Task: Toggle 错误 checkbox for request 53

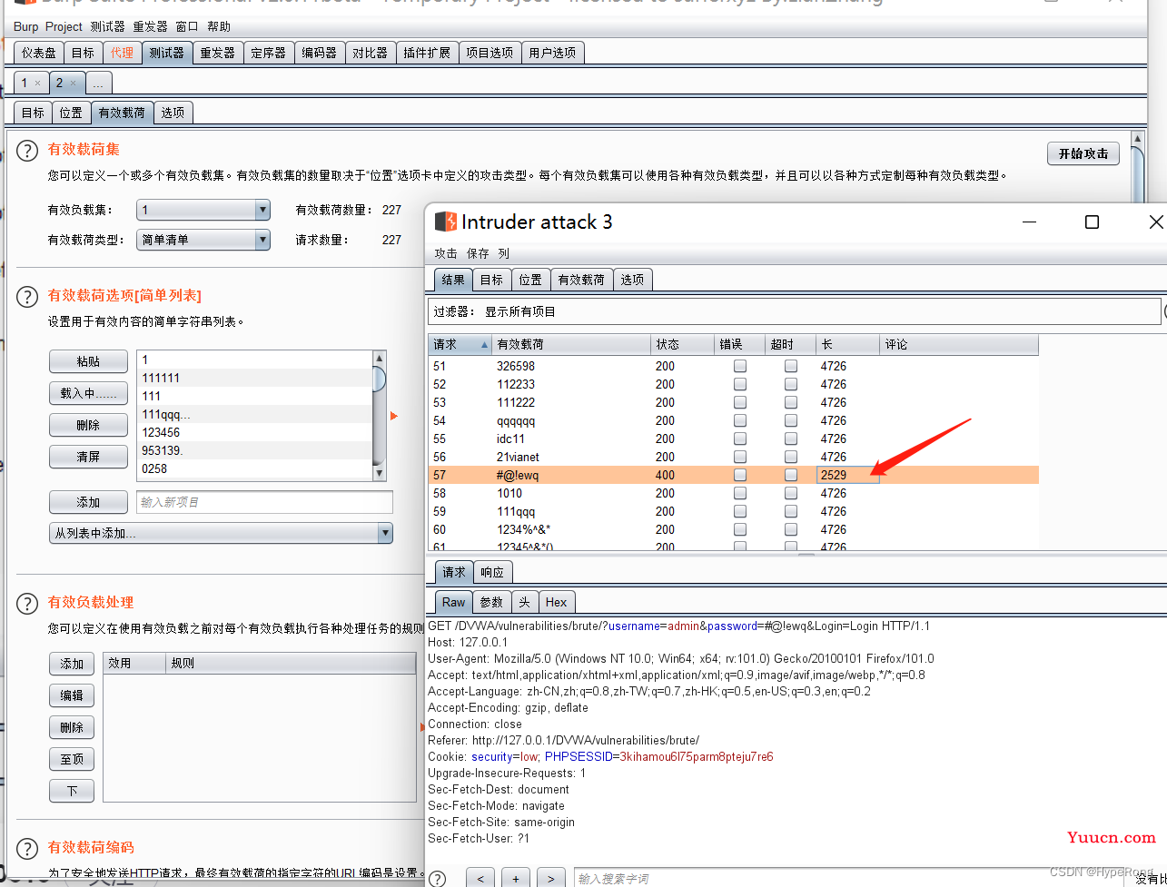Action: [x=740, y=402]
